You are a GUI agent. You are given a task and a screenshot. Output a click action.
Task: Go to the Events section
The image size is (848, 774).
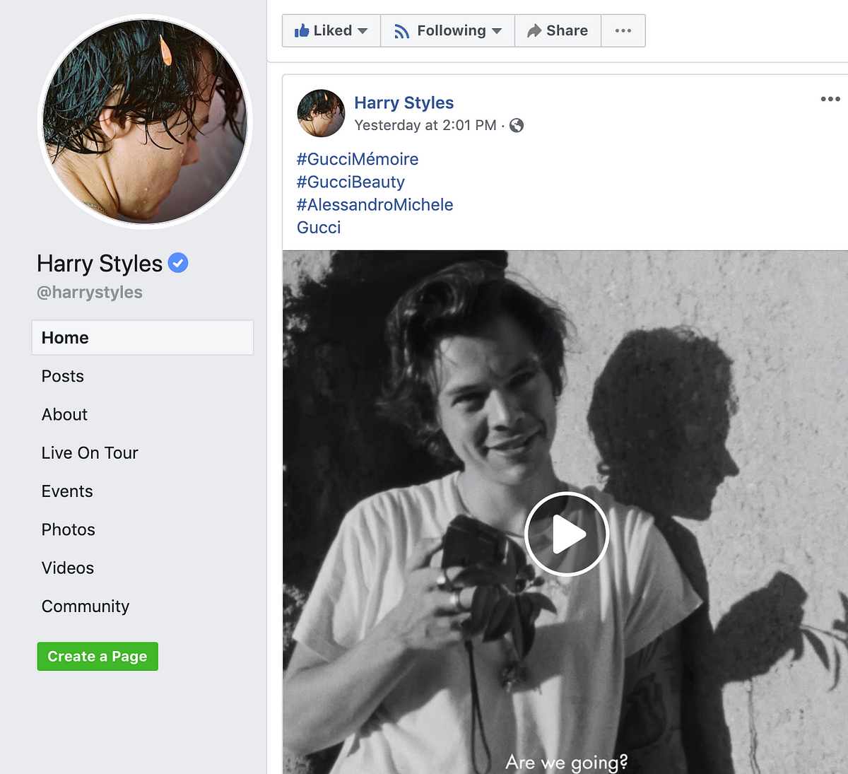[67, 491]
